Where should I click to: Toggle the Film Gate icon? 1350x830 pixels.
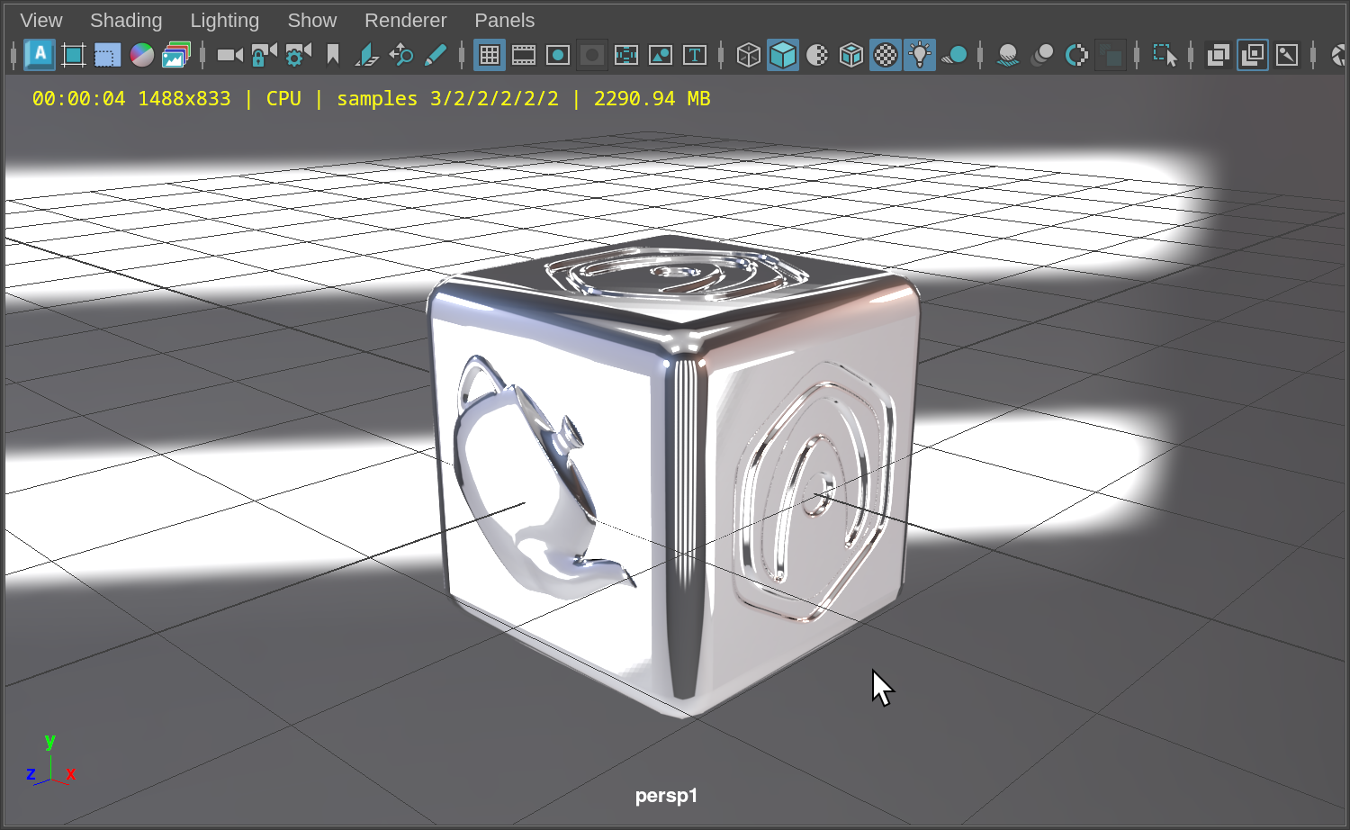click(x=523, y=55)
